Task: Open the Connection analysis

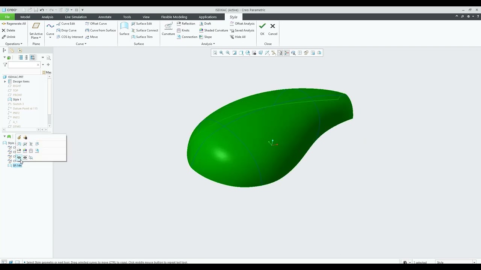Action: [187, 37]
